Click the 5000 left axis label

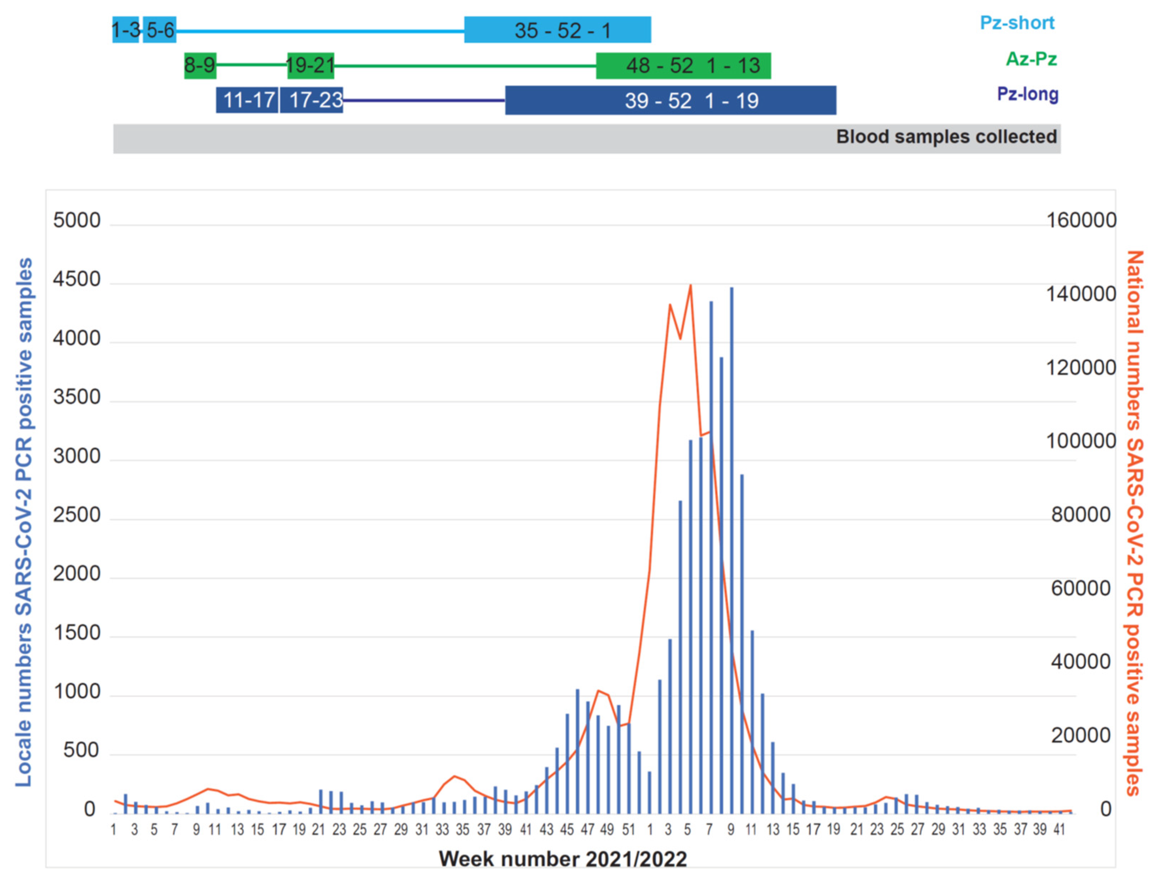coord(76,220)
